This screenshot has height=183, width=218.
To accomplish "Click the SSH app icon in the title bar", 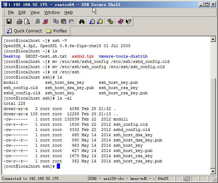I will (5, 5).
